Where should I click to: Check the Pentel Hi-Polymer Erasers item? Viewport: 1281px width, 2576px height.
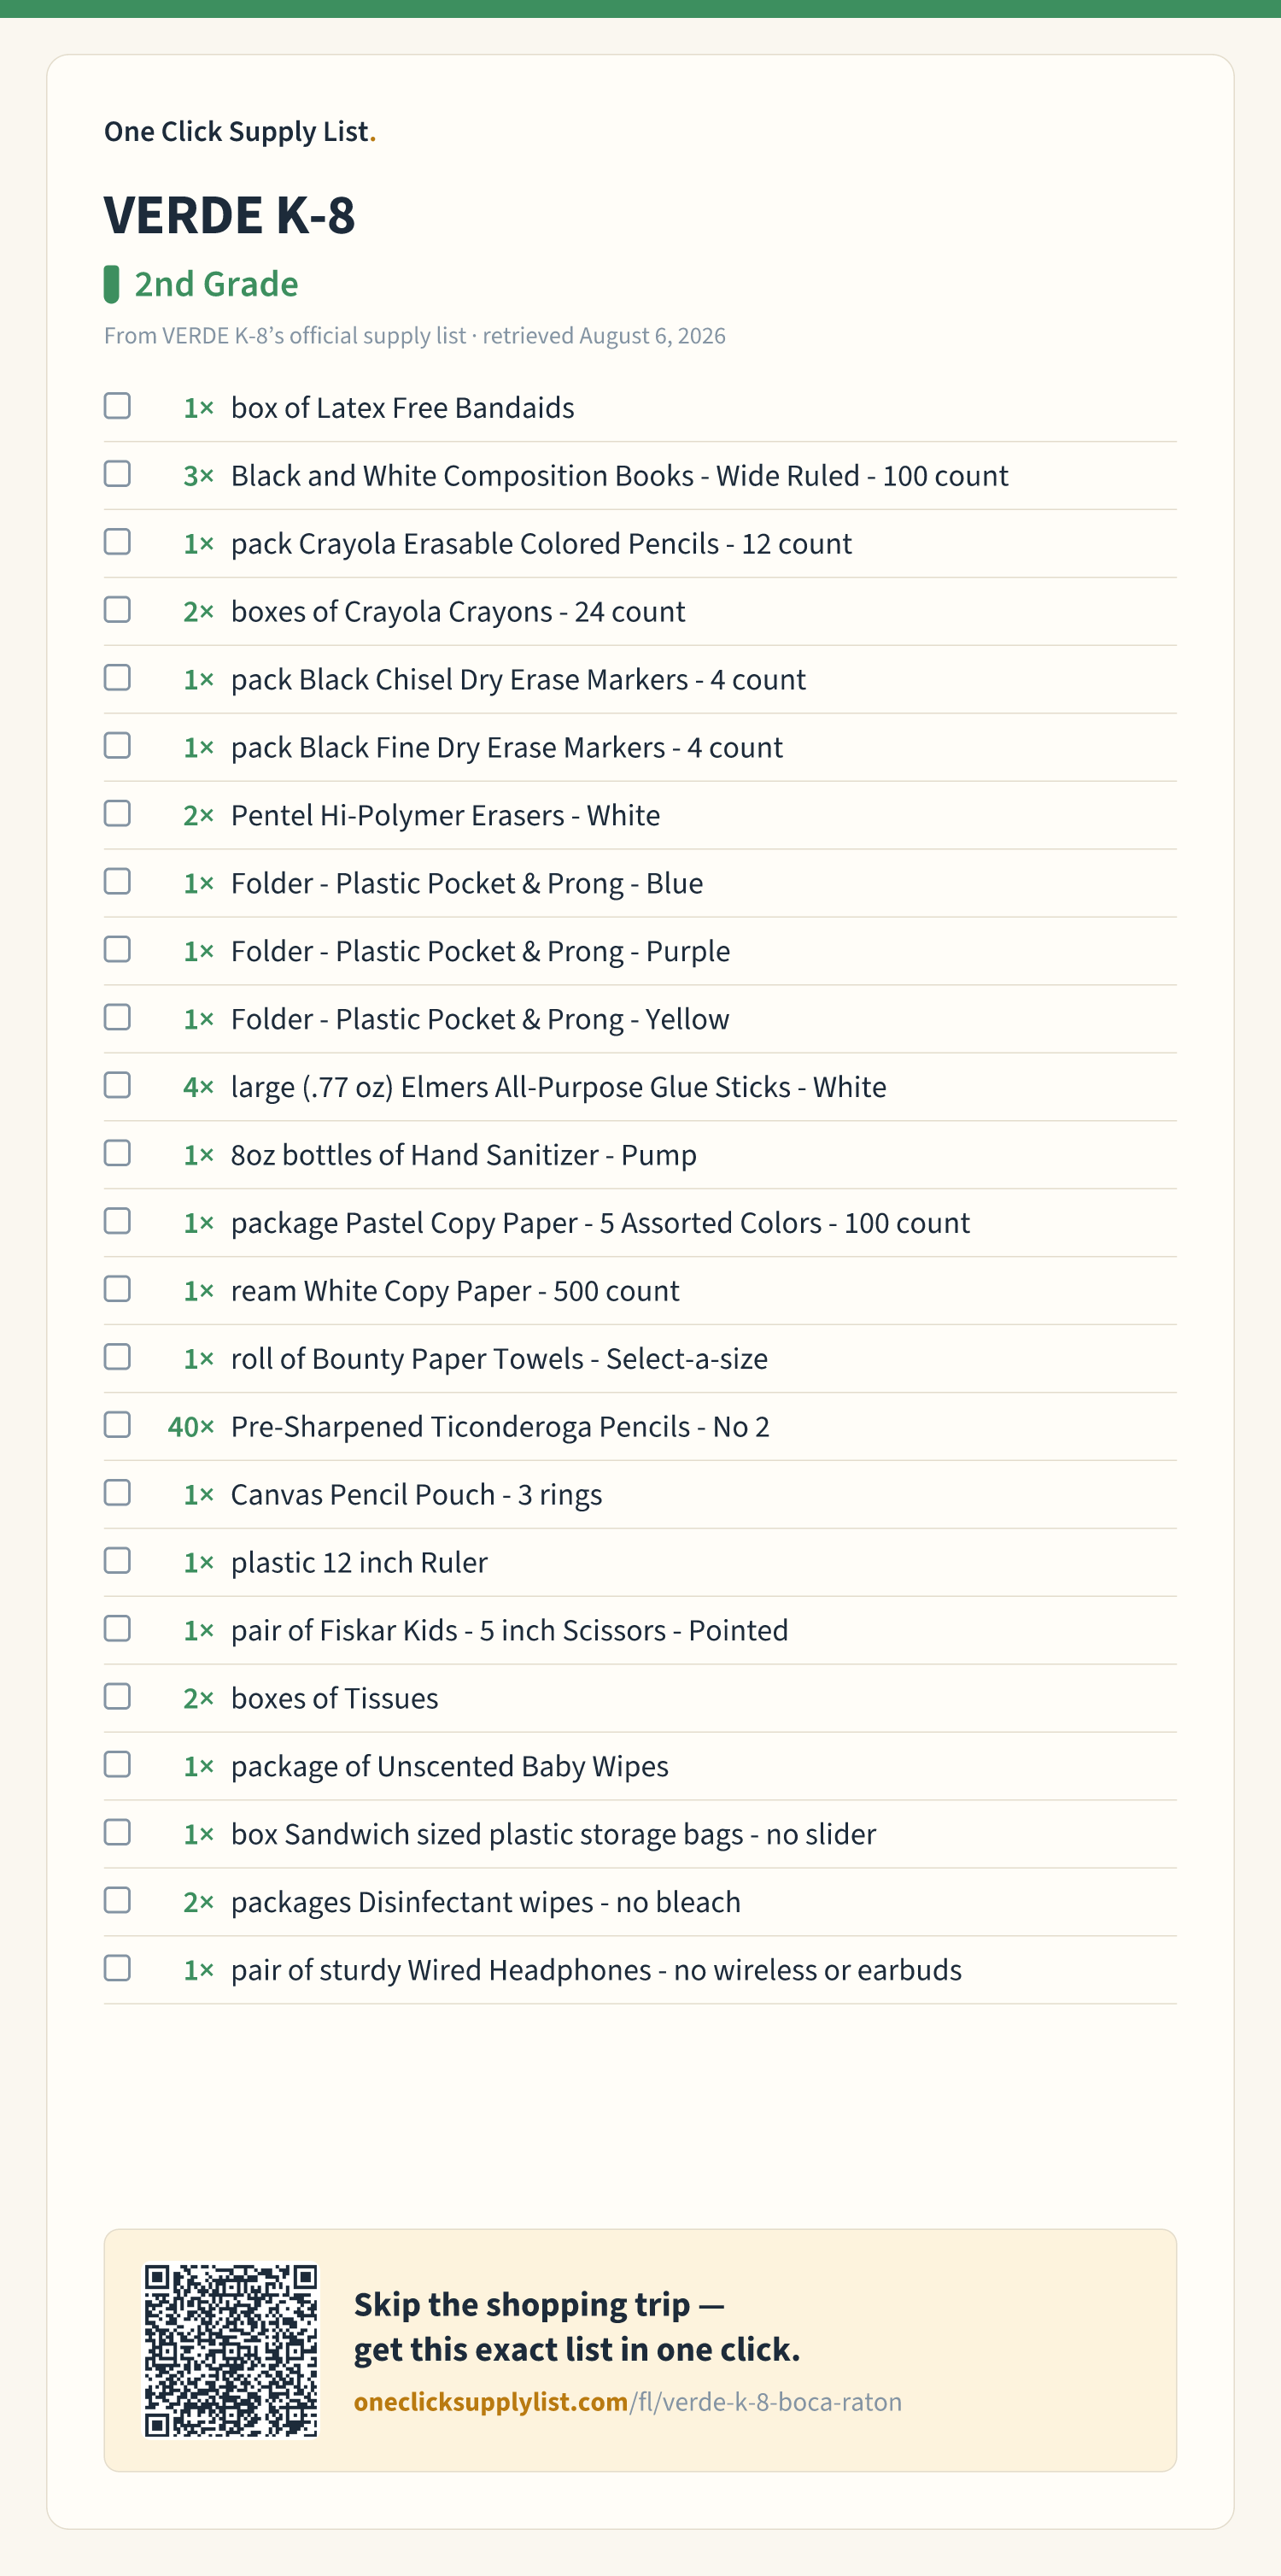117,814
